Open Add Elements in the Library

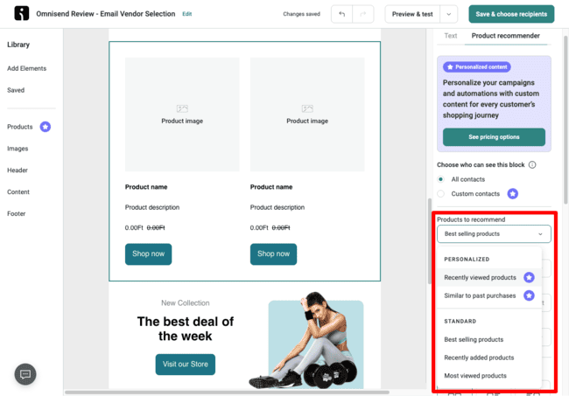(x=27, y=68)
